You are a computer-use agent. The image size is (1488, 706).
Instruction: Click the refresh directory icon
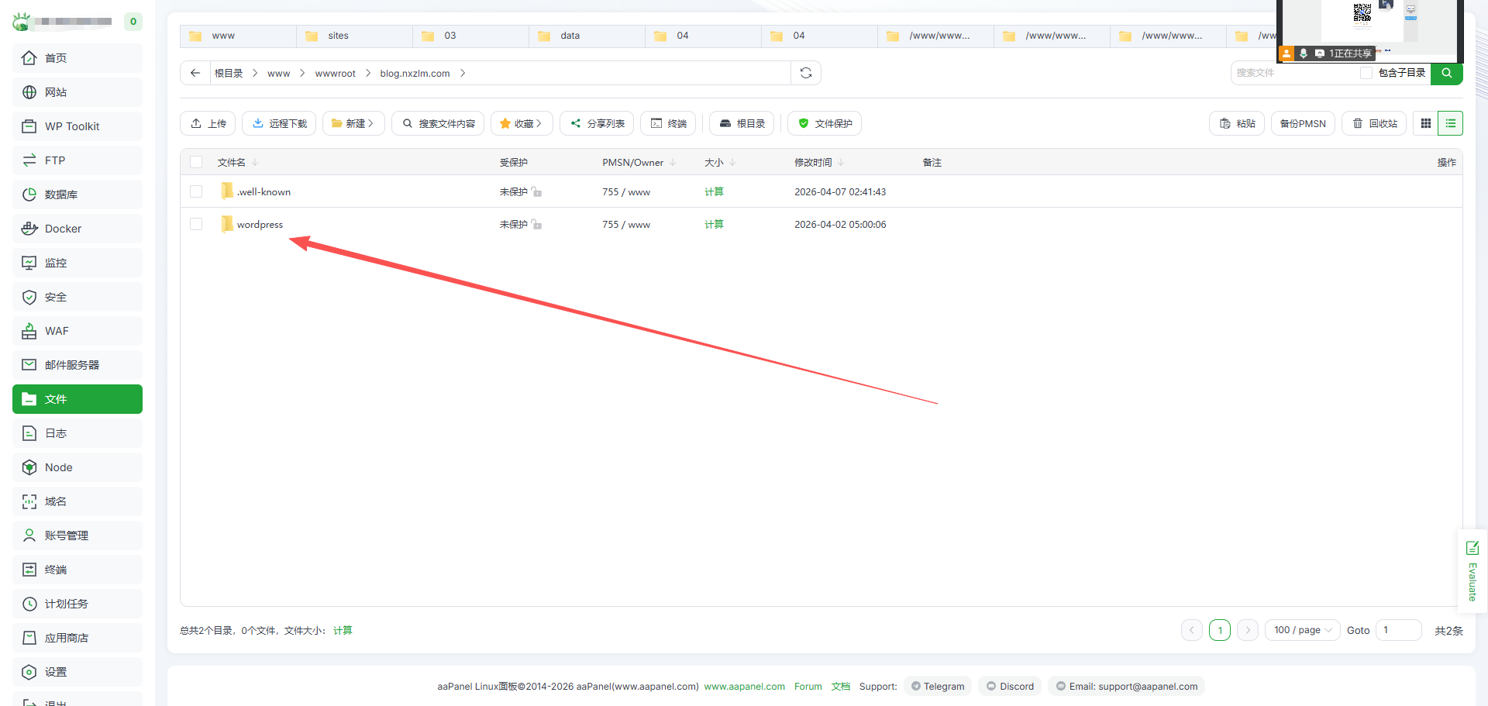click(806, 73)
